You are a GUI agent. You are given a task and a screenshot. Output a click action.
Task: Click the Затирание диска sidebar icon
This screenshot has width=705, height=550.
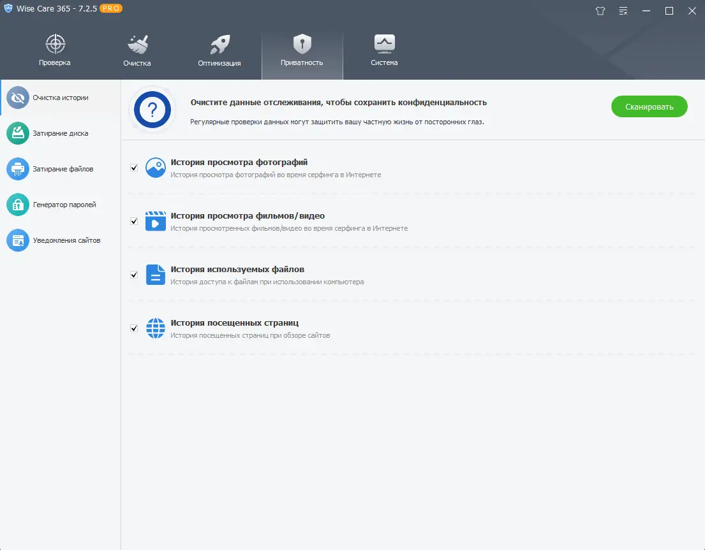pos(18,133)
